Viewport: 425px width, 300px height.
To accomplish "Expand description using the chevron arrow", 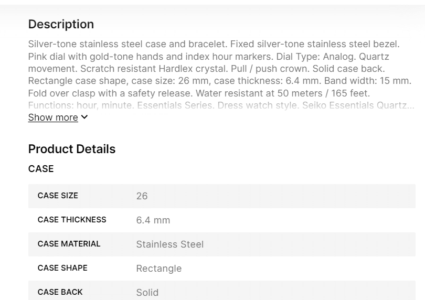I will (85, 117).
